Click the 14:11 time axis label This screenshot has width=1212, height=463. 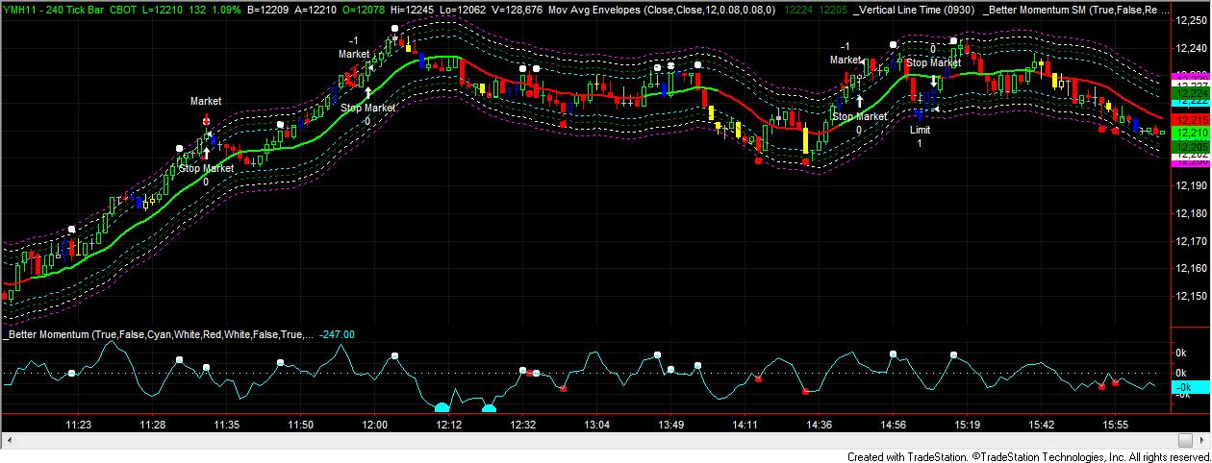[745, 424]
